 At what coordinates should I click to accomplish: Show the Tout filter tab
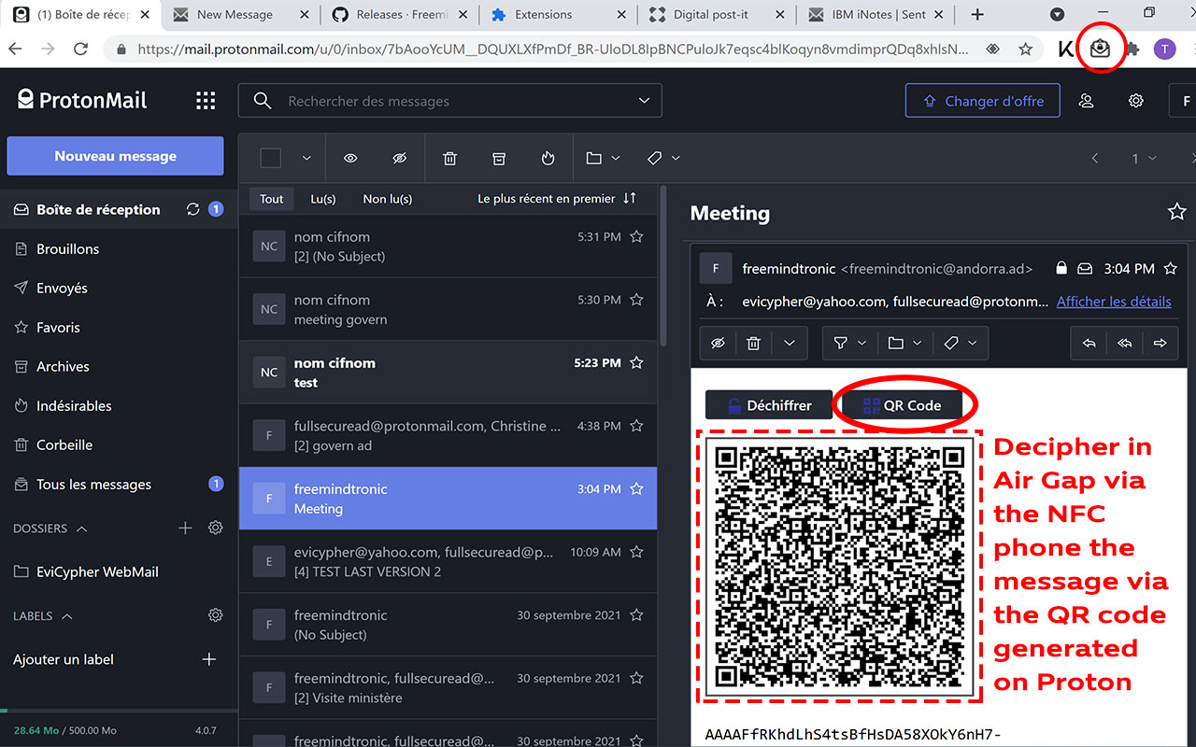[x=272, y=199]
